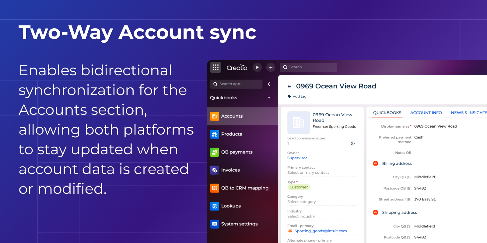Collapse the Billing address section
The width and height of the screenshot is (487, 243).
[x=376, y=163]
